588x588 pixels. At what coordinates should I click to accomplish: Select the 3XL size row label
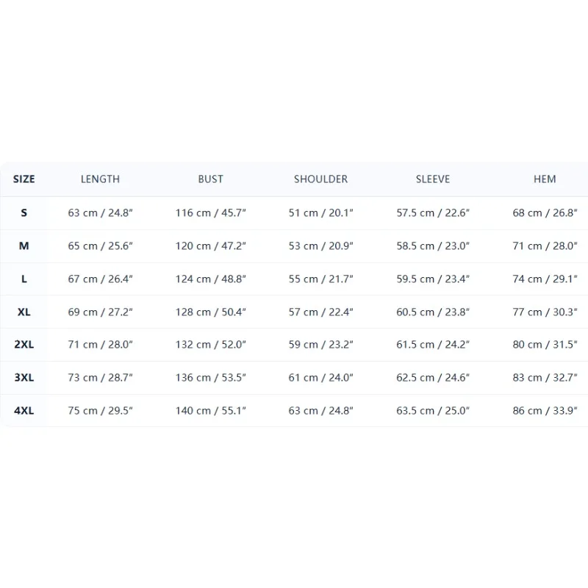tap(24, 377)
